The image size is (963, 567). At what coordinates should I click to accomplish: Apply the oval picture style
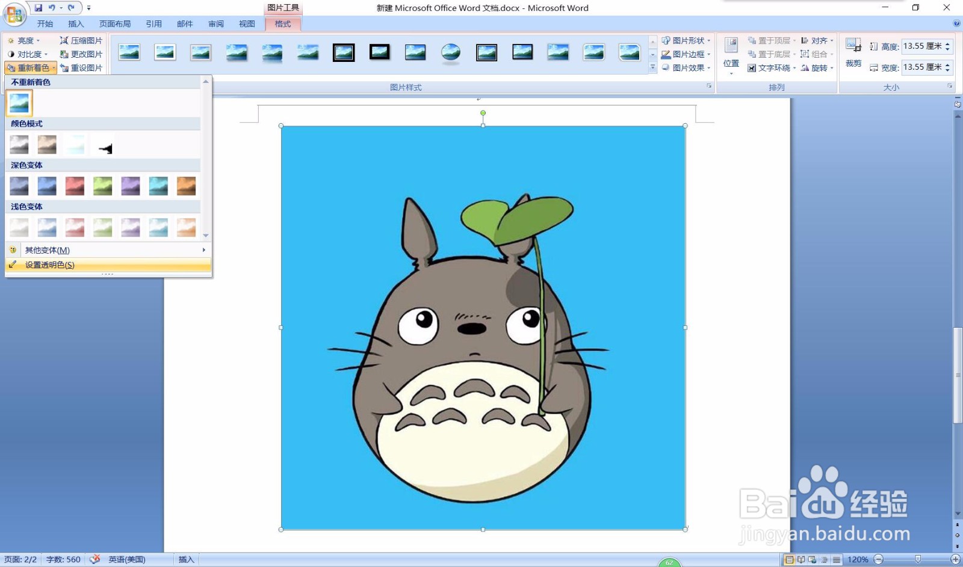click(451, 53)
